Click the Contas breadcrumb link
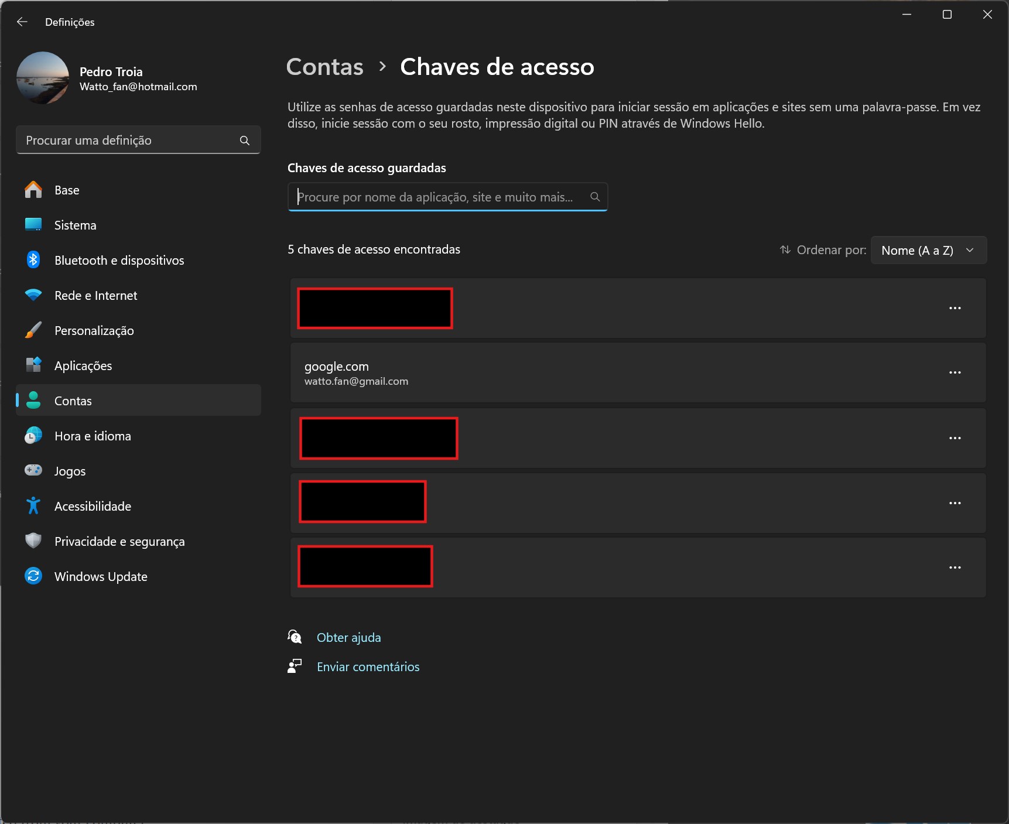1009x824 pixels. pyautogui.click(x=324, y=67)
